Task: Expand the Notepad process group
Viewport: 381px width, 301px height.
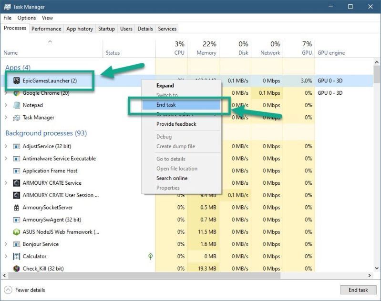Action: [6, 105]
